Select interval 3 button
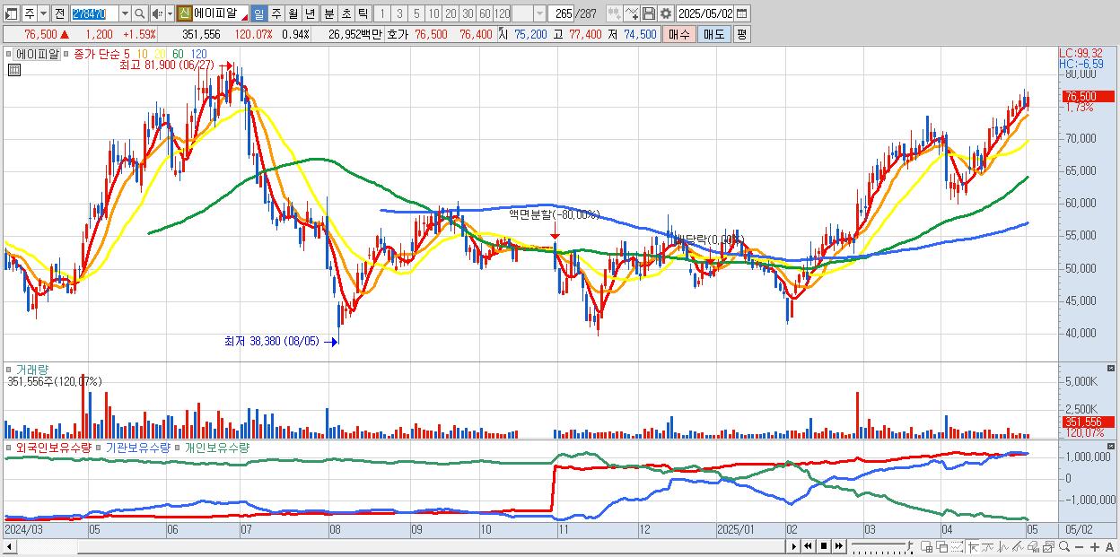Image resolution: width=1120 pixels, height=557 pixels. pyautogui.click(x=399, y=13)
